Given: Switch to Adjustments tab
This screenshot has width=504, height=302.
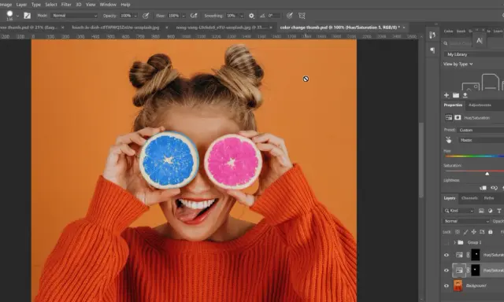Looking at the screenshot, I should (x=480, y=105).
